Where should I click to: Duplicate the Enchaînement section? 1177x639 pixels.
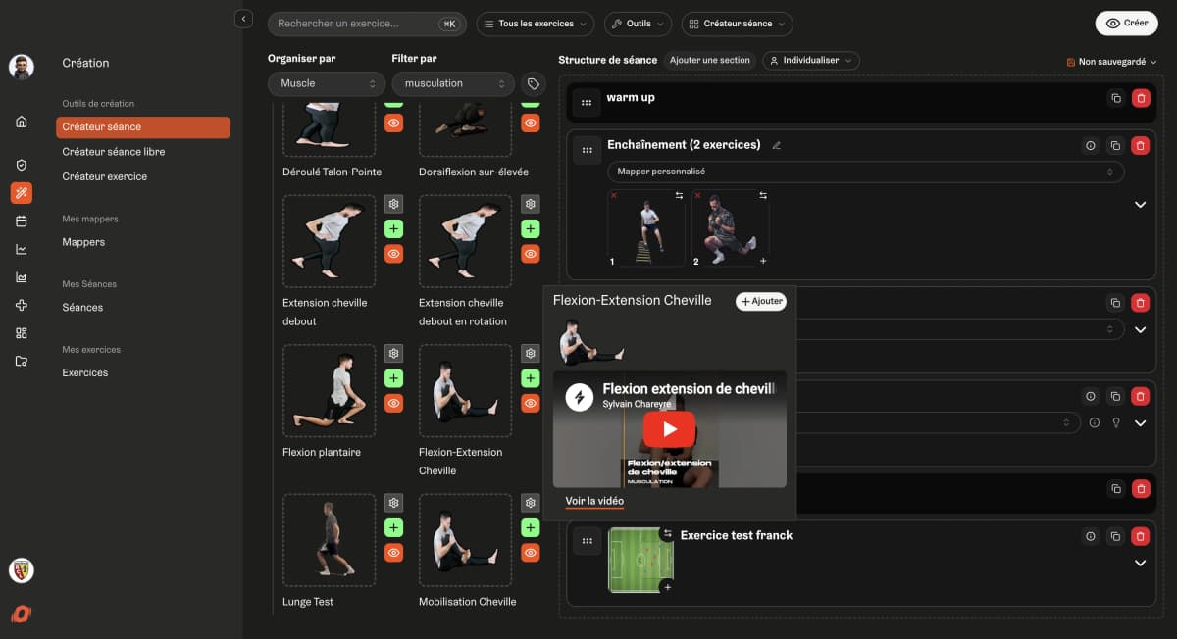coord(1115,145)
